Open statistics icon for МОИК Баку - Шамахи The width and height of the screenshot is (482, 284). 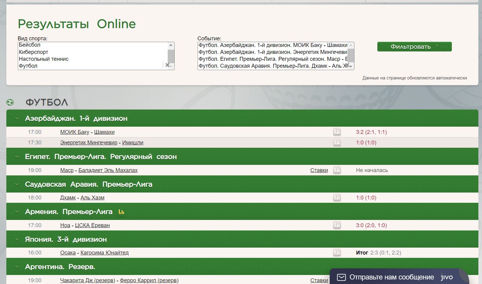[337, 132]
